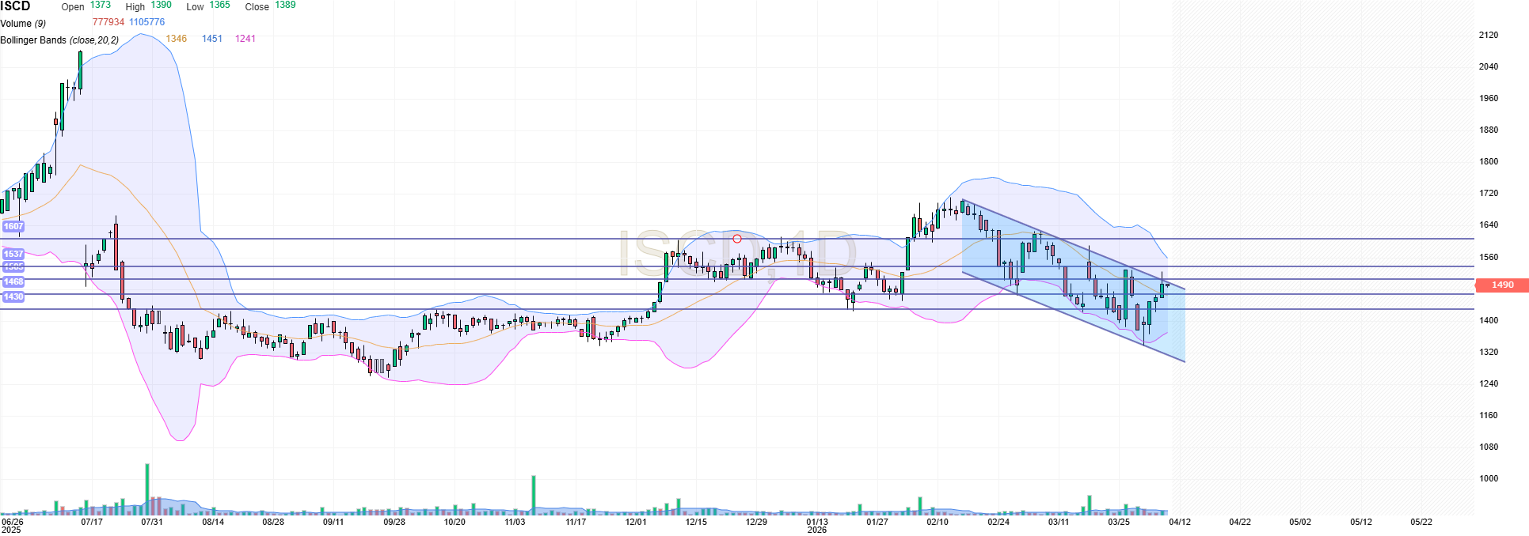This screenshot has height=536, width=1529.
Task: Click the 1160 price axis label
Action: click(x=1489, y=415)
